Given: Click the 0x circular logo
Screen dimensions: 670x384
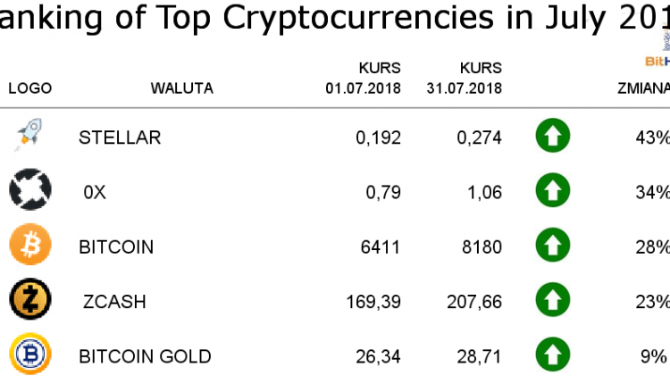Looking at the screenshot, I should (30, 190).
